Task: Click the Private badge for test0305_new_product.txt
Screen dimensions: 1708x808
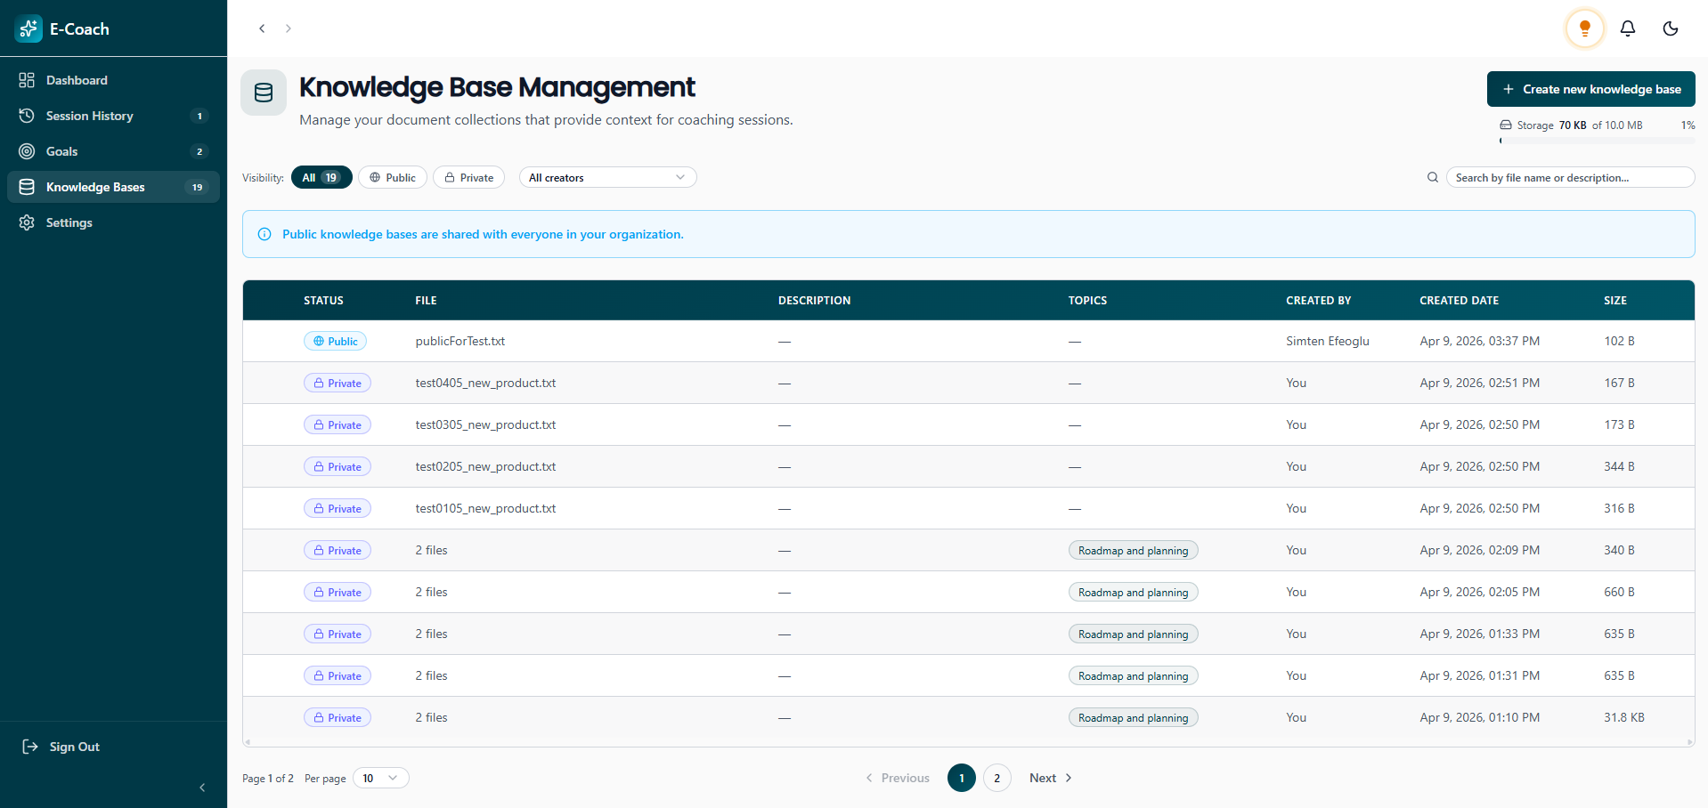Action: [338, 424]
